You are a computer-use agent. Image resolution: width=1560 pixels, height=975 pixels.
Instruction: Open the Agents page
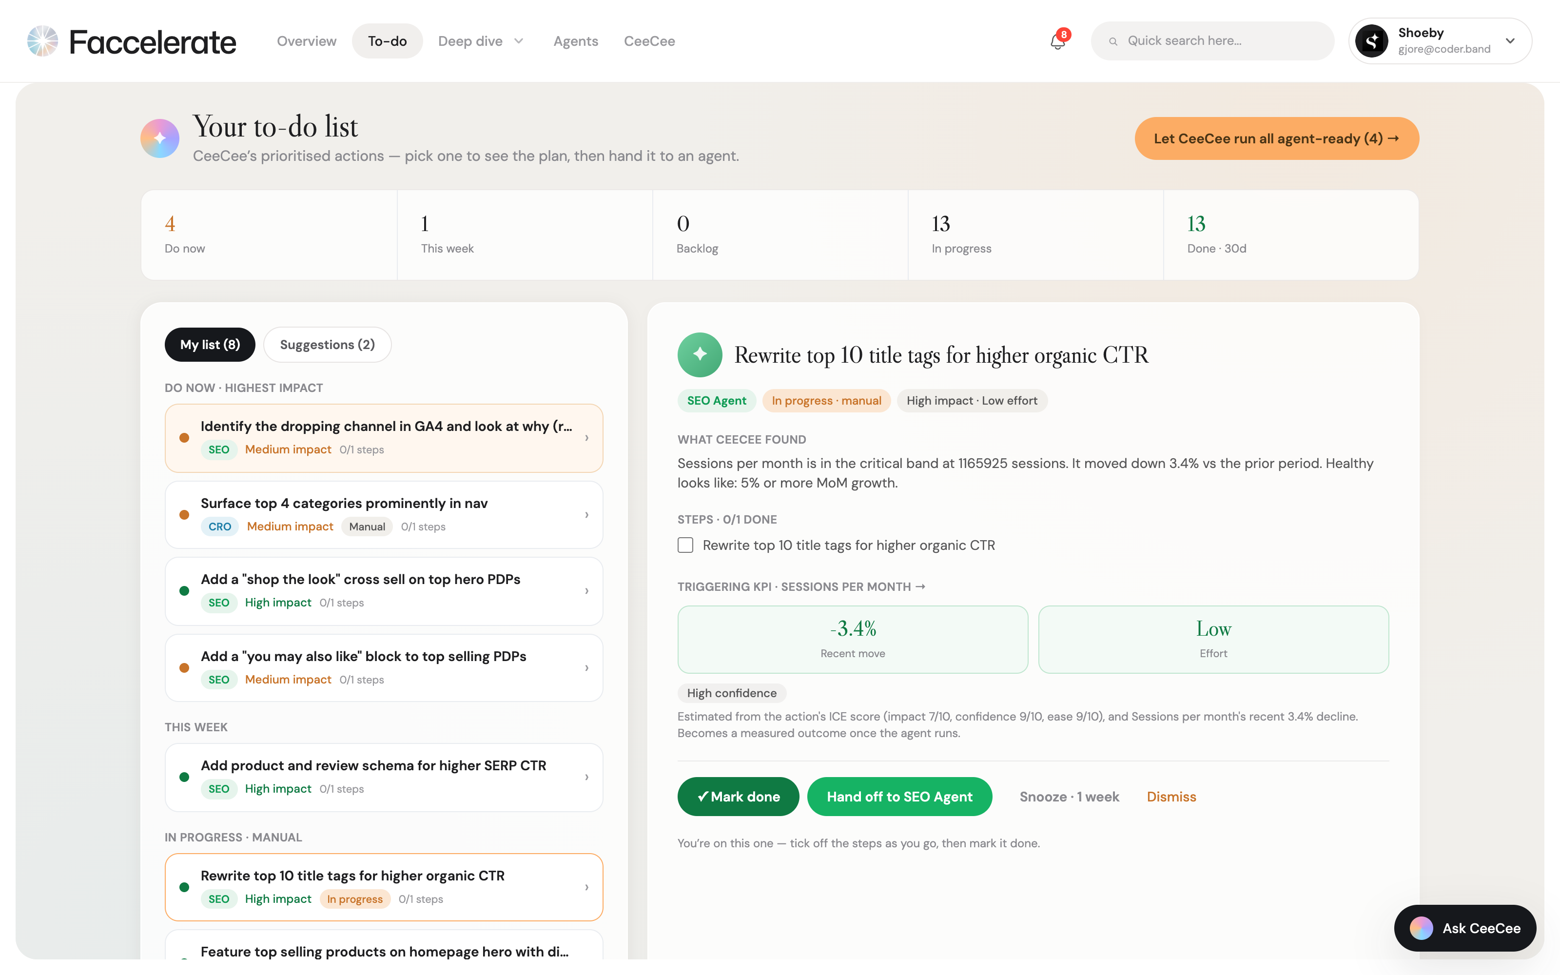pos(576,41)
